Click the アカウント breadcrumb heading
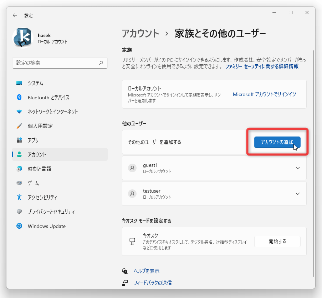 [x=140, y=34]
